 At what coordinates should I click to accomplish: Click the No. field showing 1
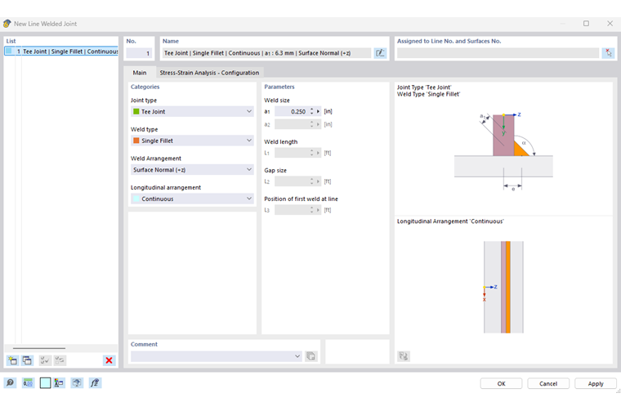[x=139, y=52]
